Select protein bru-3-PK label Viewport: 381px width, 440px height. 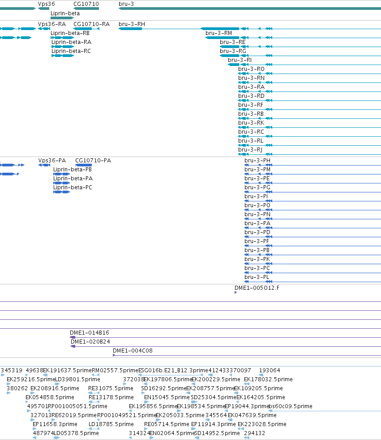tap(257, 259)
